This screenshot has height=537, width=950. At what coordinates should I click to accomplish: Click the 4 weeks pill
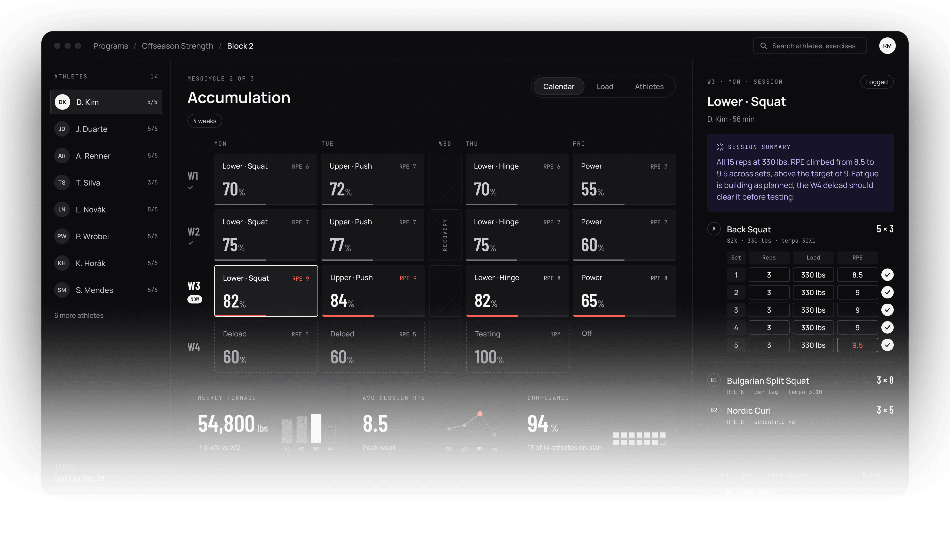(x=205, y=121)
